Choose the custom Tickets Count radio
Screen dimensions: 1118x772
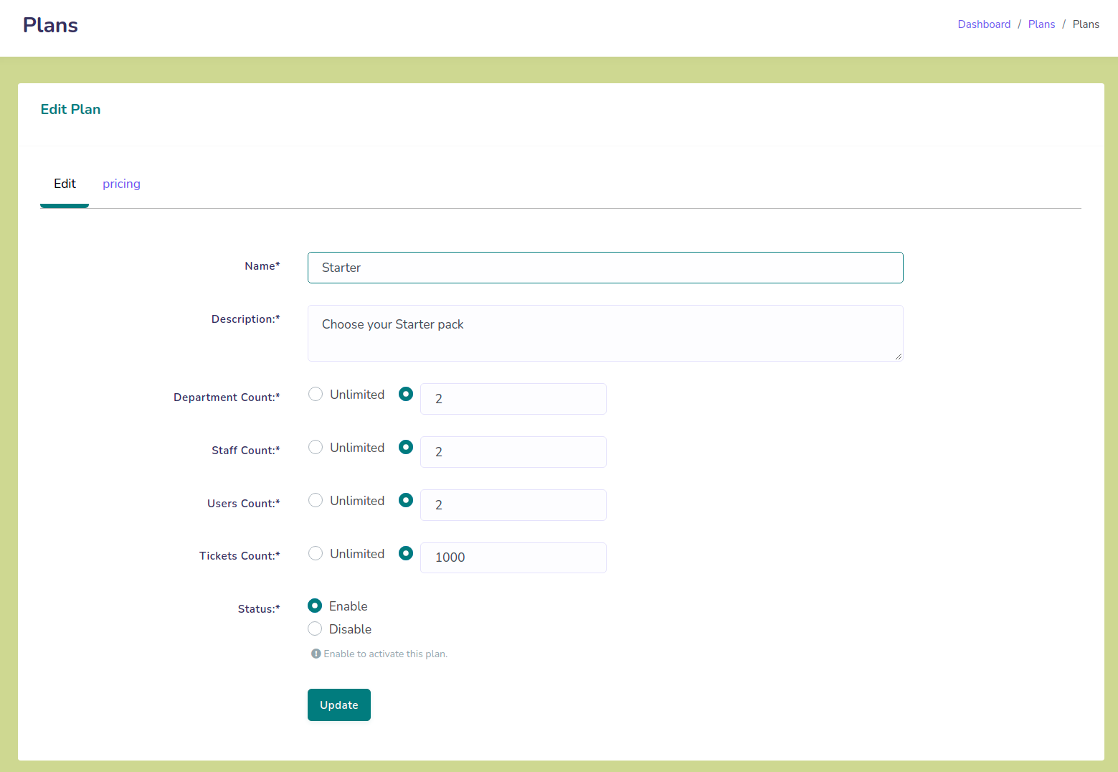(x=406, y=553)
